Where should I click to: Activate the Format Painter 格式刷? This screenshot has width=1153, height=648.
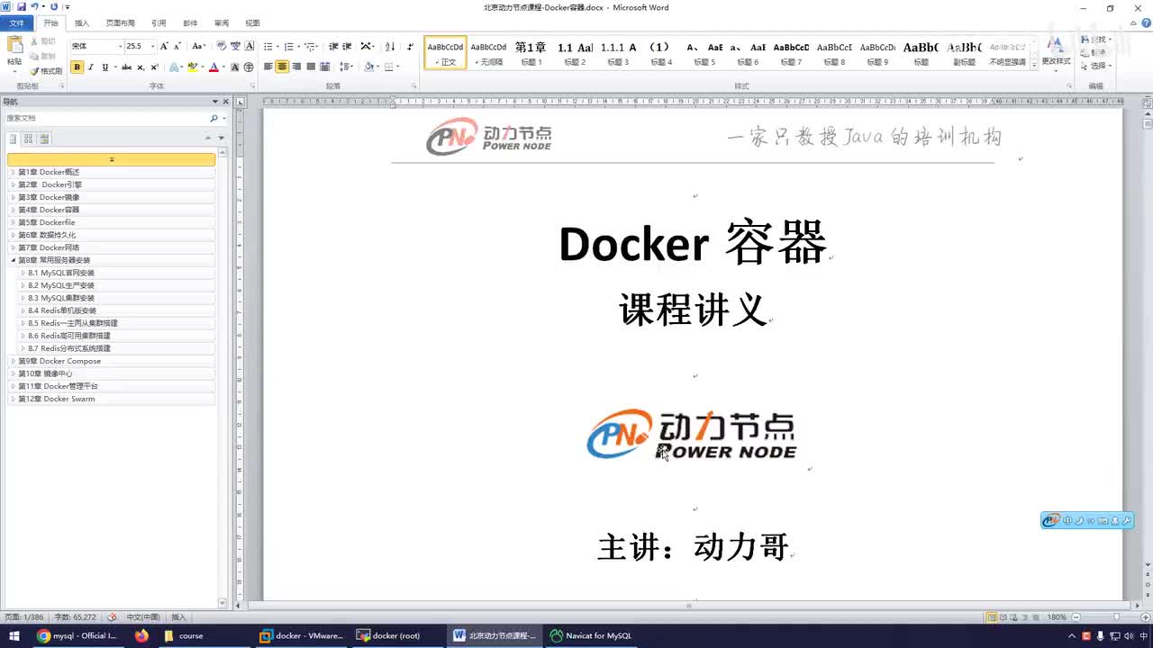[x=46, y=71]
